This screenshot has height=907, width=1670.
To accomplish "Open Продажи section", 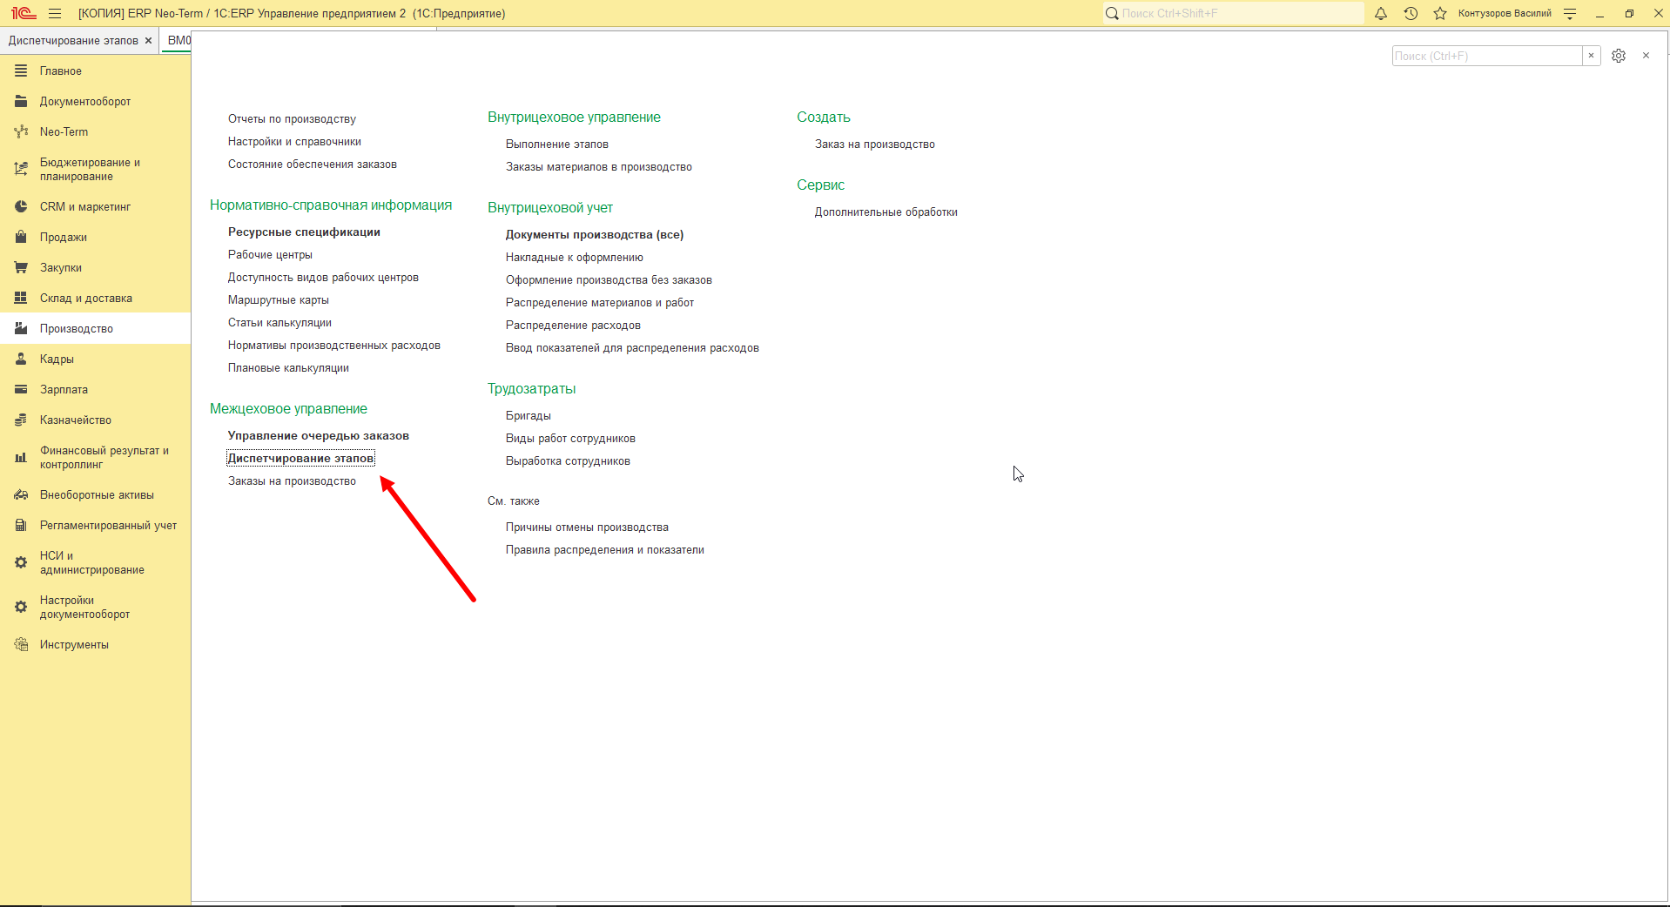I will pyautogui.click(x=95, y=238).
